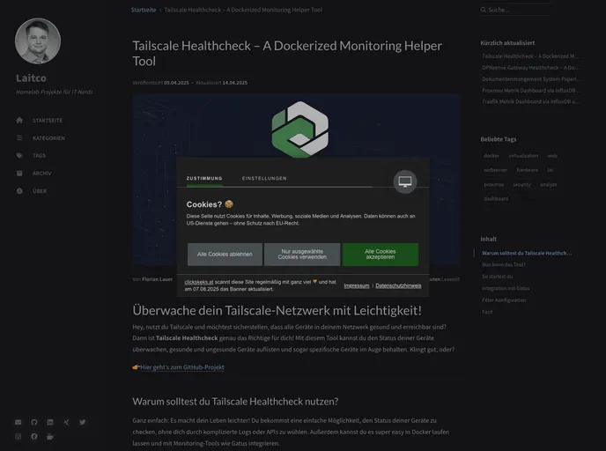Focus the Suche search field
Screen dimensions: 606x451
tap(516, 10)
